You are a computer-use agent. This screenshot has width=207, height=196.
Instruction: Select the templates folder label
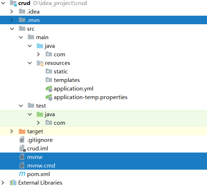(x=67, y=80)
